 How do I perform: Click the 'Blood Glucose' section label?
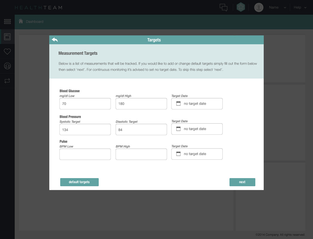(x=70, y=91)
